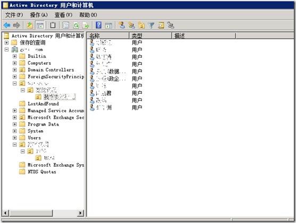Select 保存的查询 in the tree

click(32, 43)
